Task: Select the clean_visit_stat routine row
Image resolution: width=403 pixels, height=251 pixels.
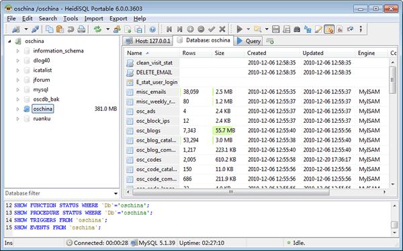Action: pos(257,62)
